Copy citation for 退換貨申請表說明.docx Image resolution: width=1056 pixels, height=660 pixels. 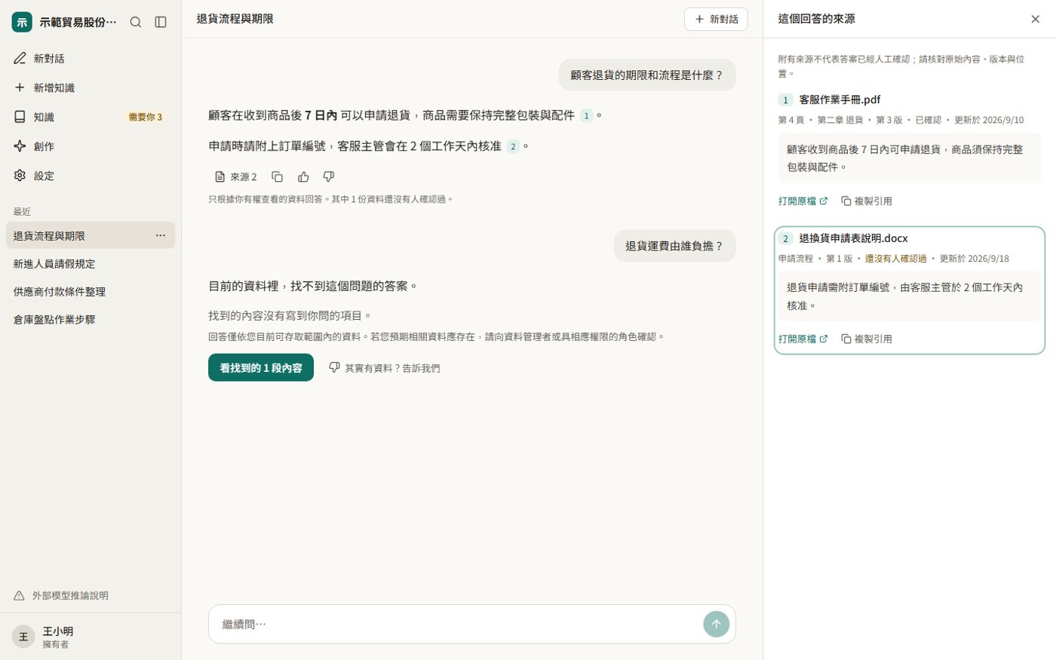tap(867, 339)
